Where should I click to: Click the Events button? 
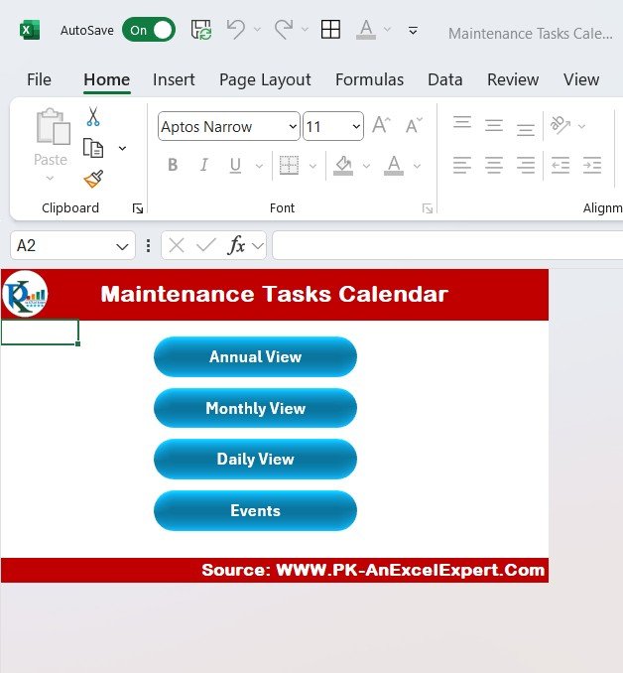255,510
